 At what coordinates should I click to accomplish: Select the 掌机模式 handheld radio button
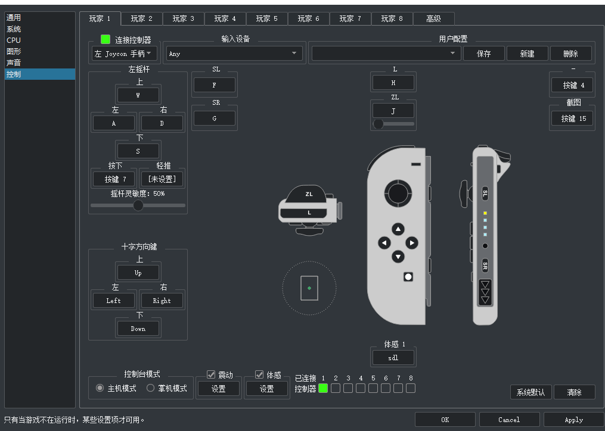coord(151,388)
